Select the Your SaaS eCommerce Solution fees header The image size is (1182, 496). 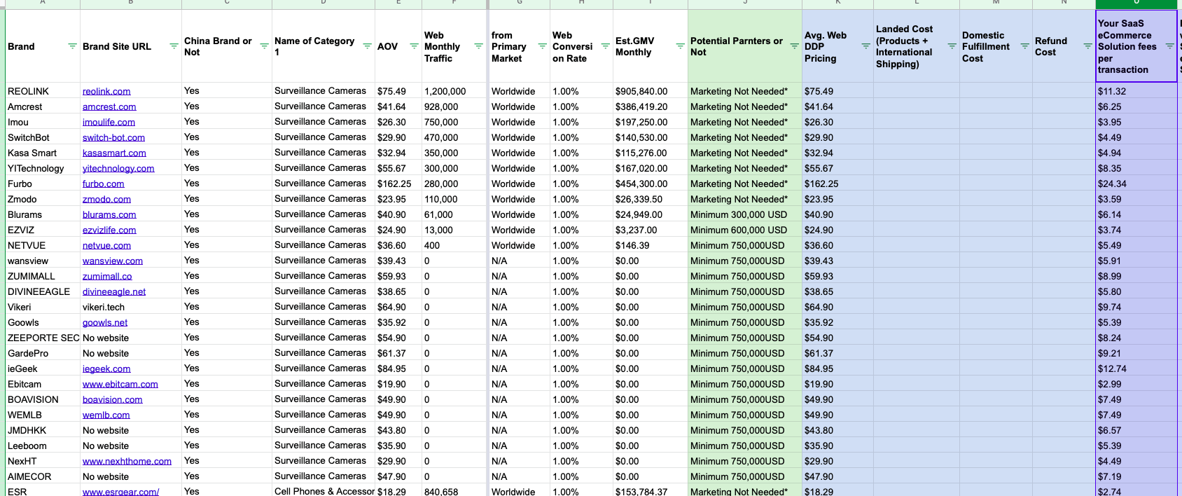click(1136, 46)
